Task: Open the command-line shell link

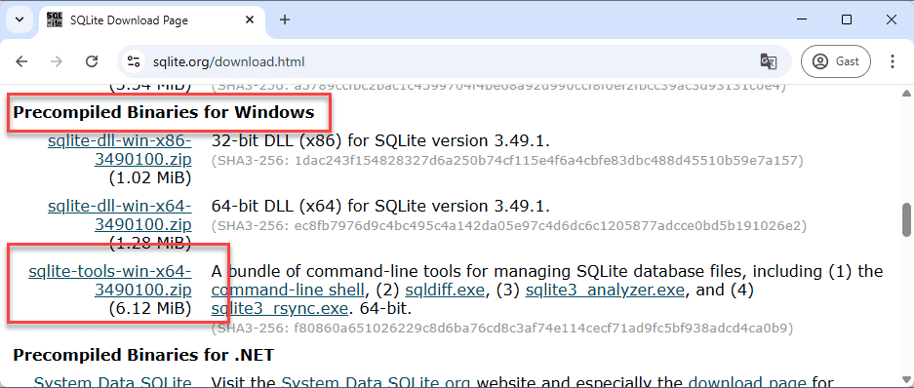Action: 289,290
